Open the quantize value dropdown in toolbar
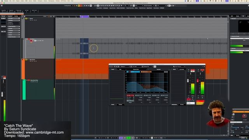Screen dimensions: 249x140 161,5
